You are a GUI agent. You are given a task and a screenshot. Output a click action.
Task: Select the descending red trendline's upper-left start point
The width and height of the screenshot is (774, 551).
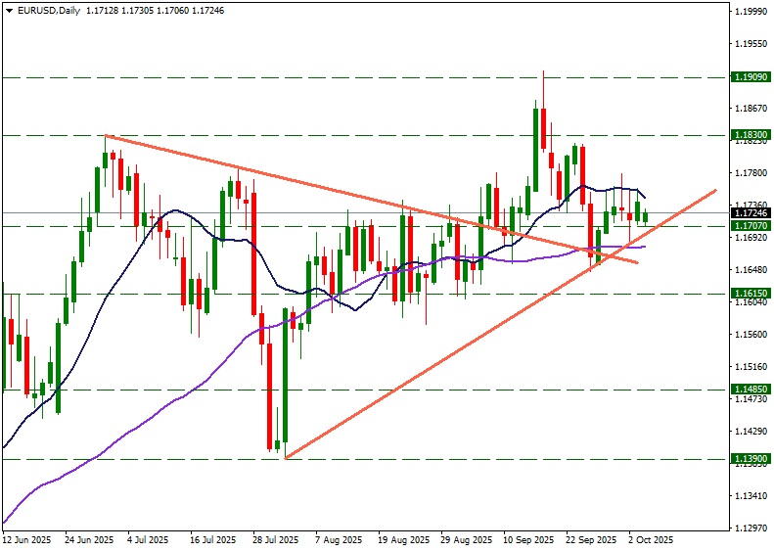(x=106, y=135)
